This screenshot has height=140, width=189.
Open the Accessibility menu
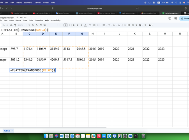click(x=55, y=20)
